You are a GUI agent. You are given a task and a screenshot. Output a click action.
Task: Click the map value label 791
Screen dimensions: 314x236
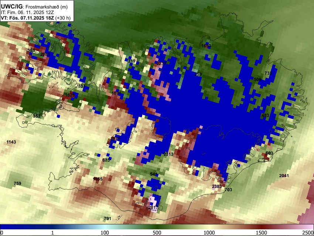pyautogui.click(x=107, y=219)
